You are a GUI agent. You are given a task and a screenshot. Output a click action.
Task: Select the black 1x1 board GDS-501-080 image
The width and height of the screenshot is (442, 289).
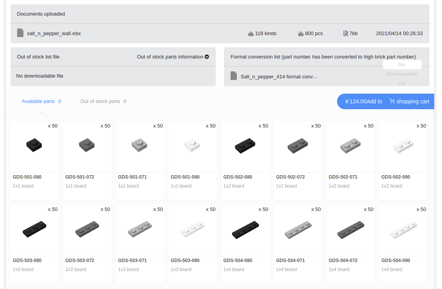34,145
